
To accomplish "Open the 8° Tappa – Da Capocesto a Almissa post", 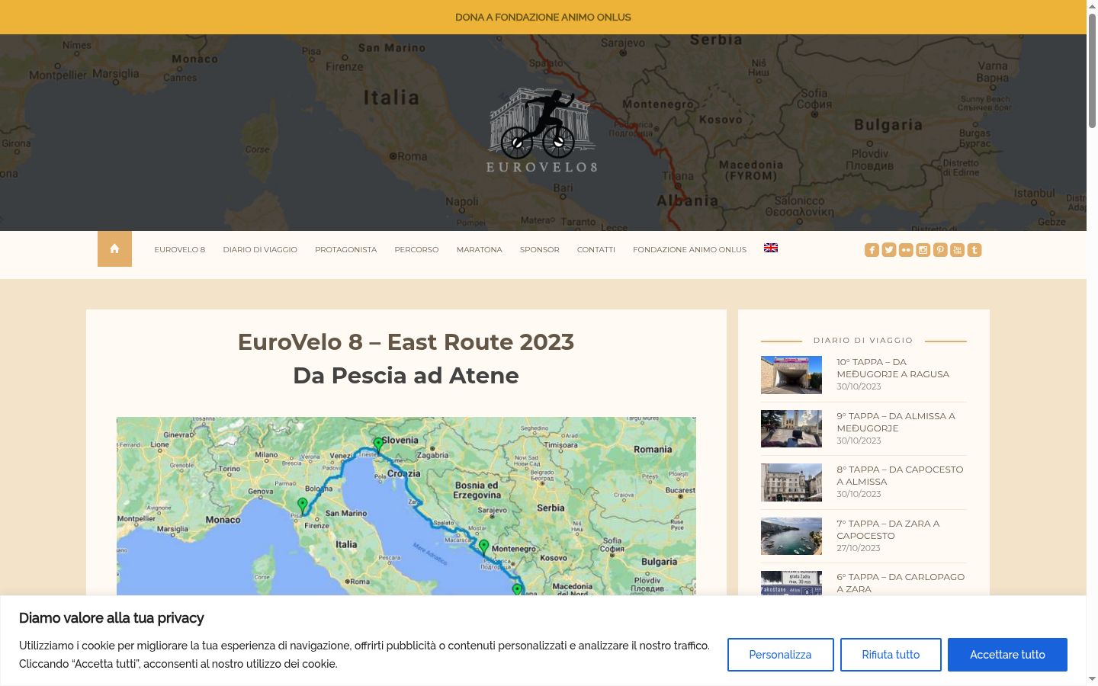I will (900, 476).
